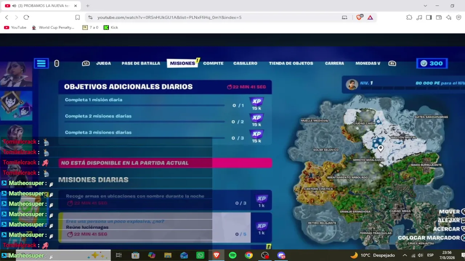465x261 pixels.
Task: Click the 15 k XP reward for 0 / 1
Action: [256, 104]
